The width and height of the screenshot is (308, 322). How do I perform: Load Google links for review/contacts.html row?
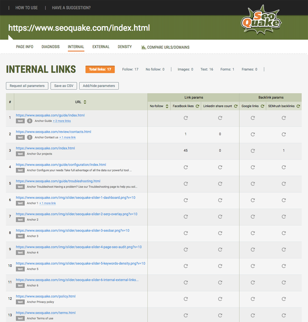point(253,135)
